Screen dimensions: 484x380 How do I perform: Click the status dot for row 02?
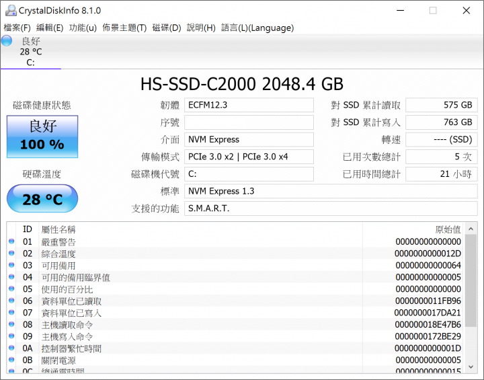[x=11, y=253]
